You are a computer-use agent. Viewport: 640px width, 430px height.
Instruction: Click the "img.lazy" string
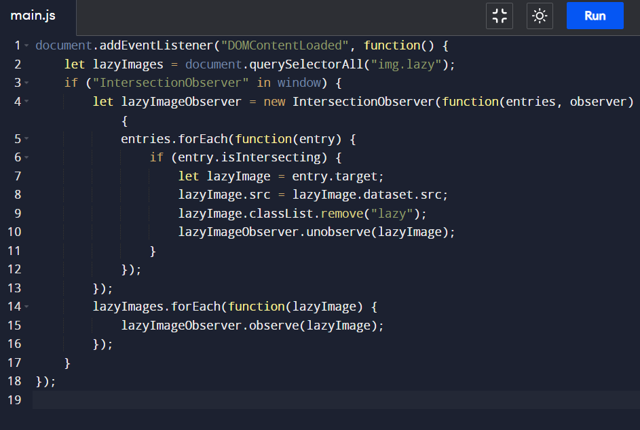[406, 64]
